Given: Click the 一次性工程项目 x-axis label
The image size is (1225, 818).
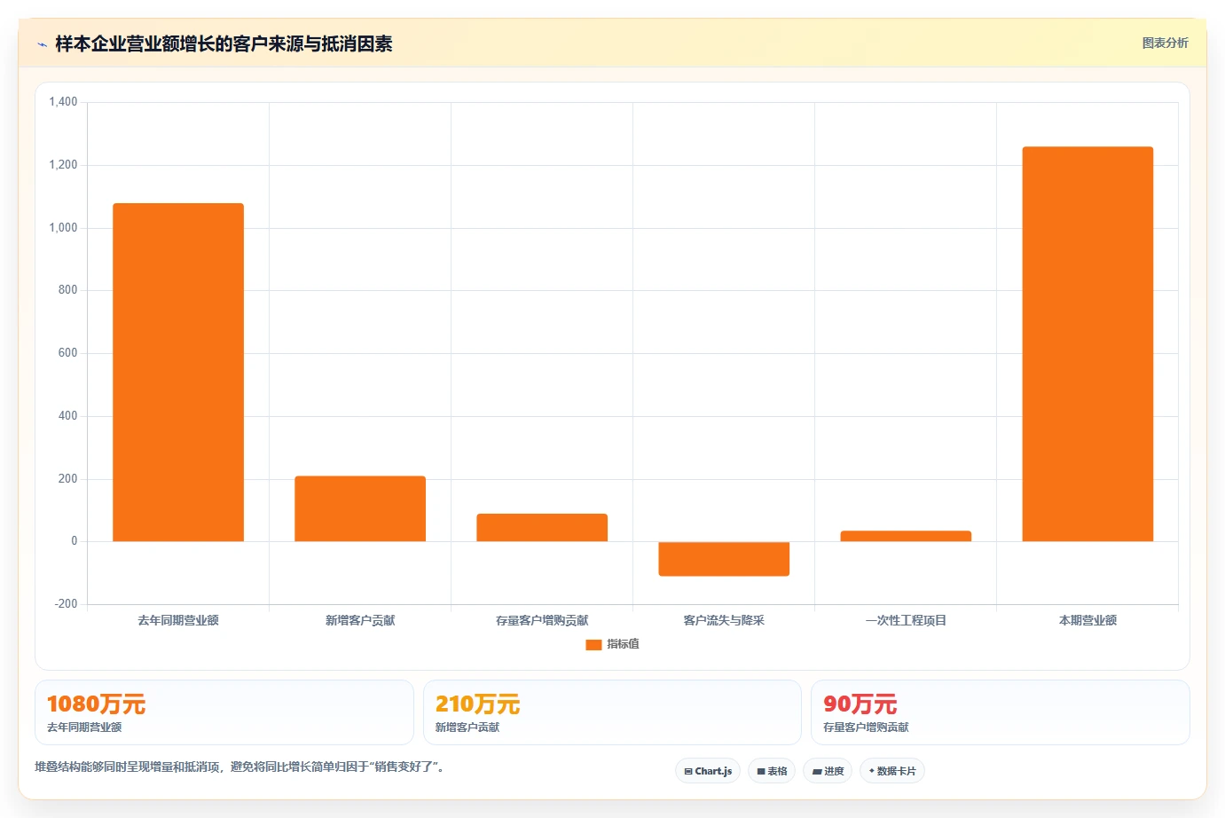Looking at the screenshot, I should point(906,620).
